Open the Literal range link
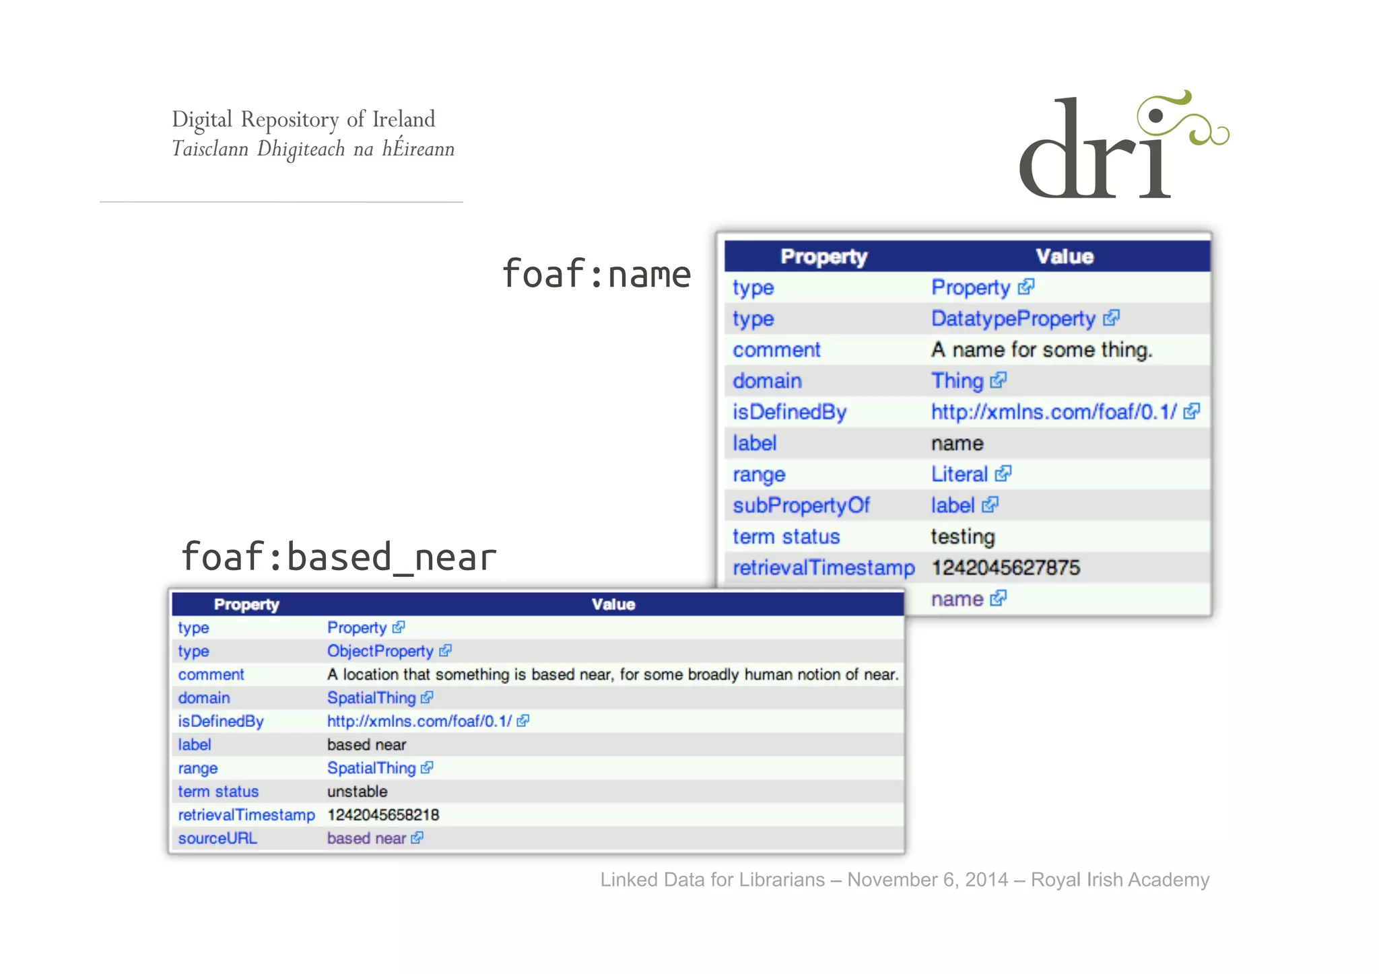The width and height of the screenshot is (1379, 974). [x=960, y=475]
